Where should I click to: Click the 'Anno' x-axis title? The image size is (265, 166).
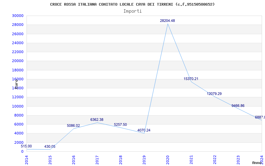(257, 163)
